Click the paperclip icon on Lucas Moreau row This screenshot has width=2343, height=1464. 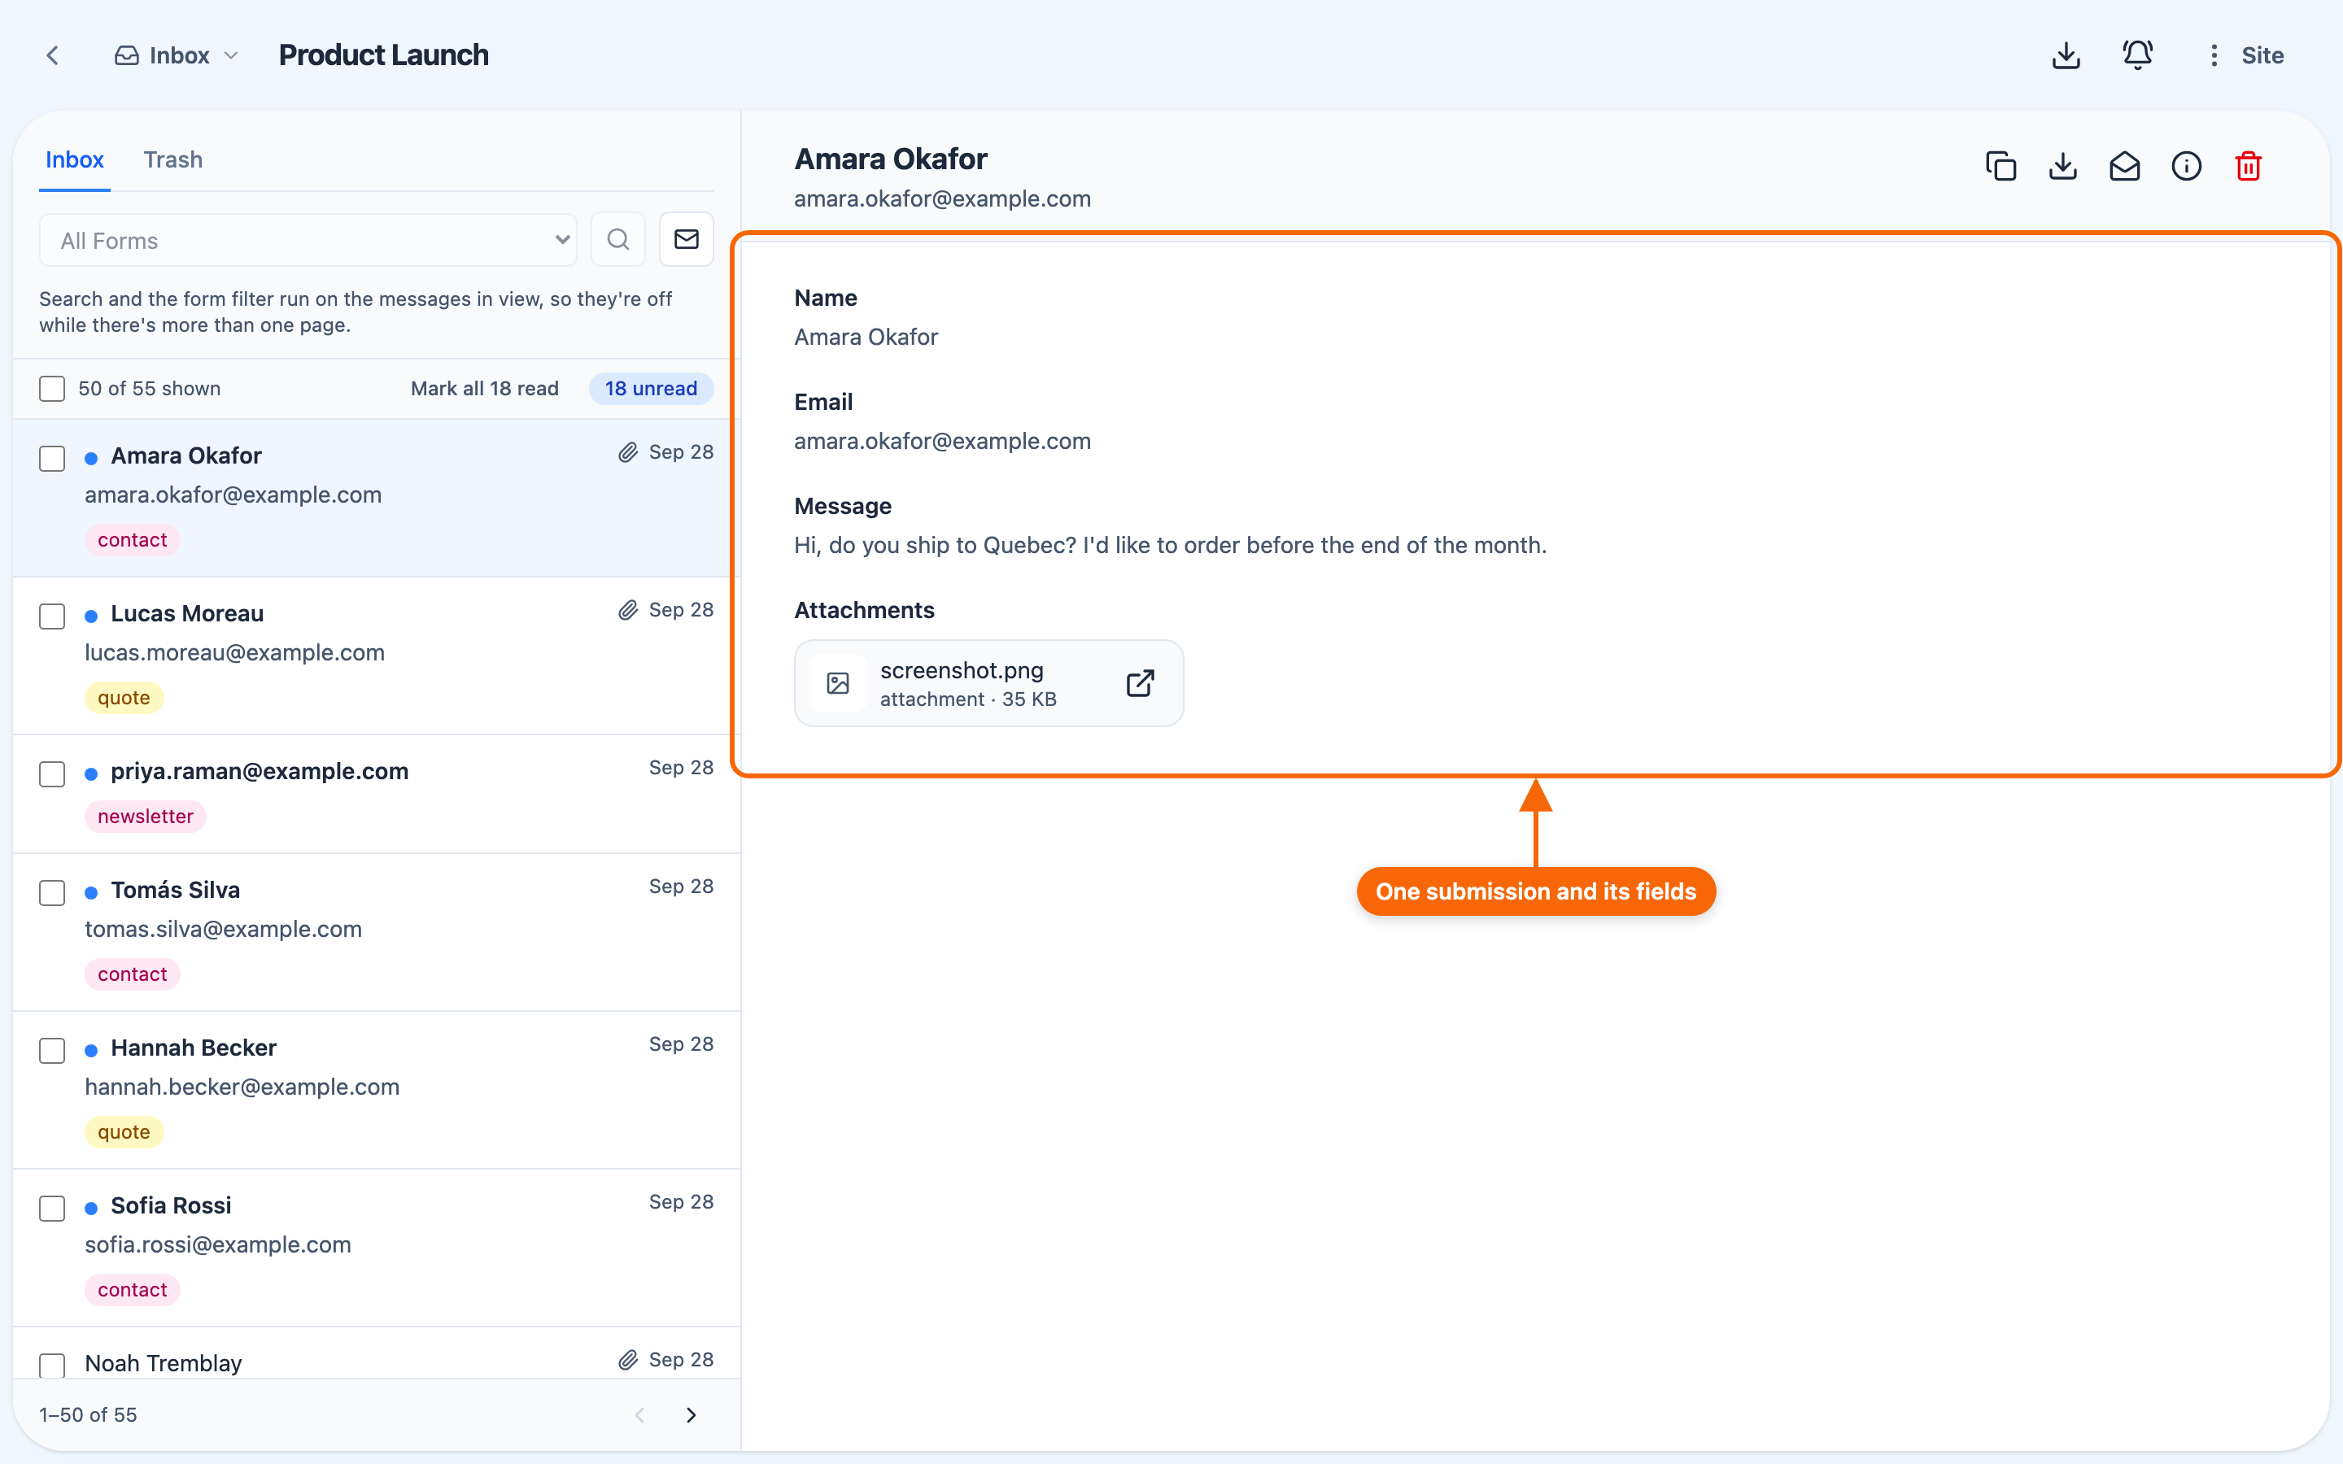click(628, 610)
